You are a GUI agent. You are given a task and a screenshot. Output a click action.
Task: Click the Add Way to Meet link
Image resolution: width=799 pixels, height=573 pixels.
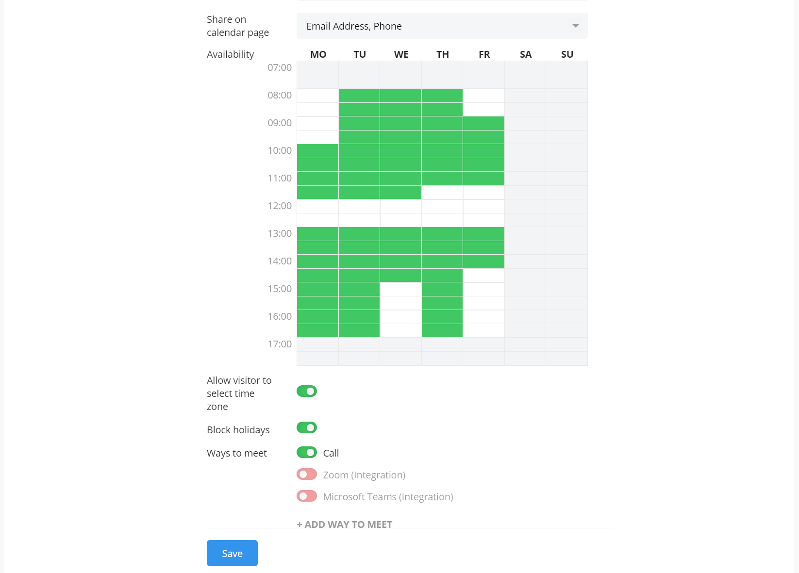coord(345,524)
